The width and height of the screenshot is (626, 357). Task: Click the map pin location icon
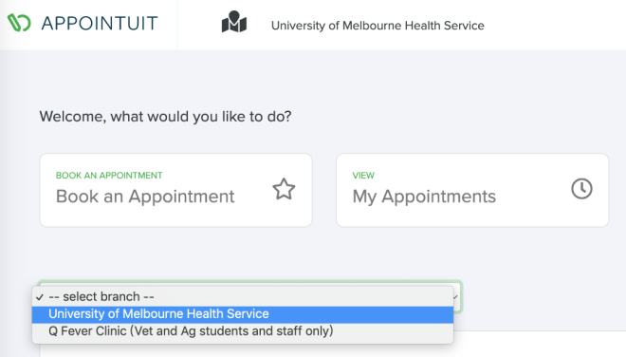click(x=234, y=22)
